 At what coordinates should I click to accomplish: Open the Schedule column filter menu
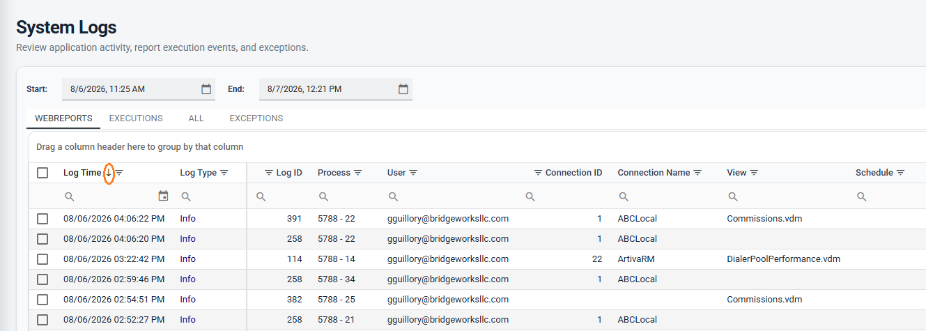coord(901,173)
